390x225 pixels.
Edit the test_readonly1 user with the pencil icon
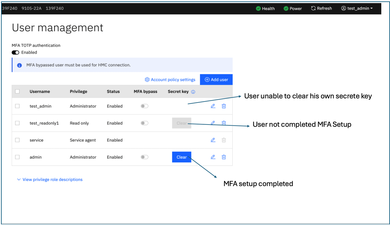pyautogui.click(x=213, y=123)
